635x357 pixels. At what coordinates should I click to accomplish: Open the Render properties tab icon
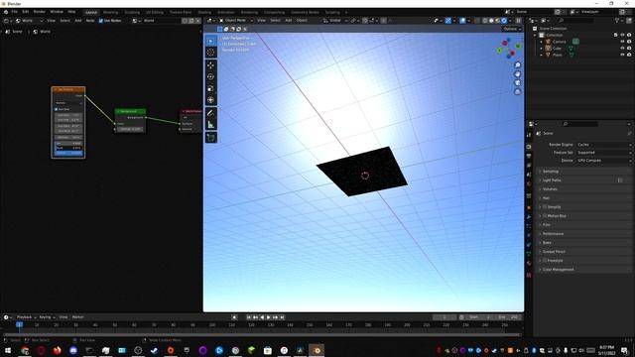(529, 147)
